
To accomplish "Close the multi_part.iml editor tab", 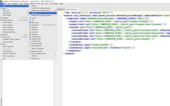I will [x=78, y=9].
